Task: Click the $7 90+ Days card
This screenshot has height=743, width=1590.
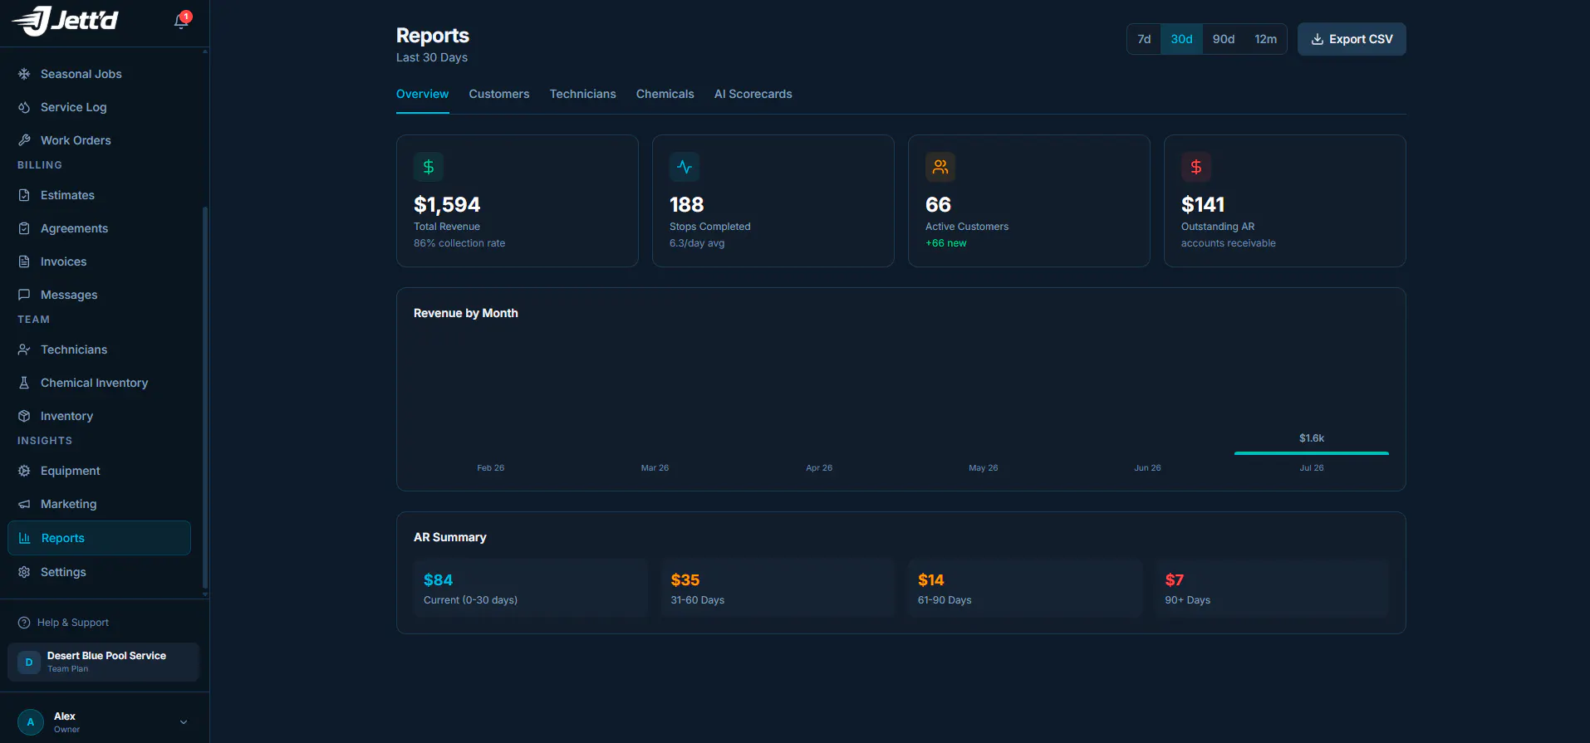Action: click(x=1272, y=589)
